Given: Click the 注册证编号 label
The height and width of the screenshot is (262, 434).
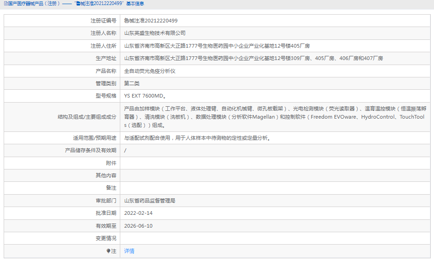Looking at the screenshot, I should [103, 21].
